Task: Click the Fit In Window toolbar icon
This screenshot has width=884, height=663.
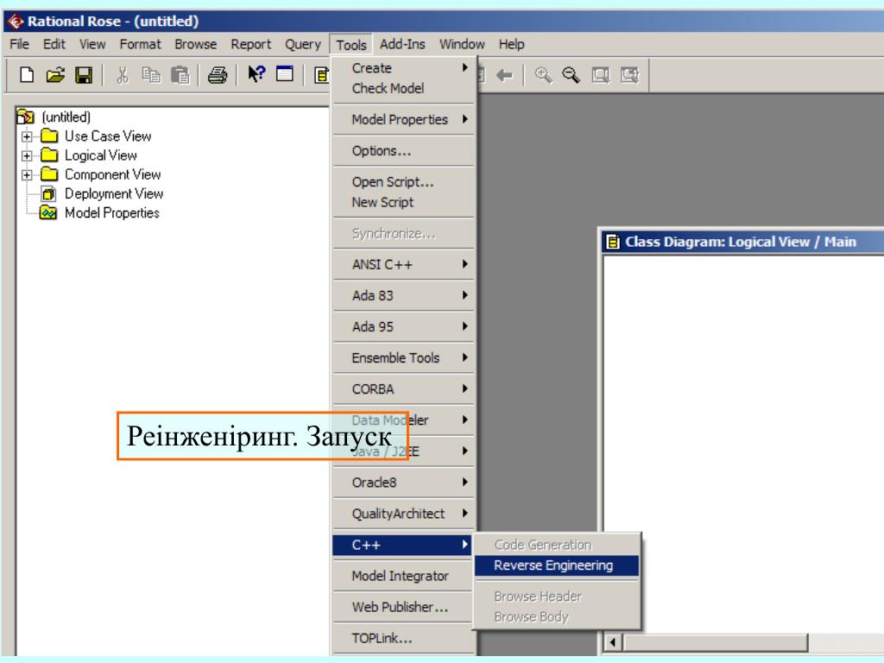Action: (x=601, y=75)
